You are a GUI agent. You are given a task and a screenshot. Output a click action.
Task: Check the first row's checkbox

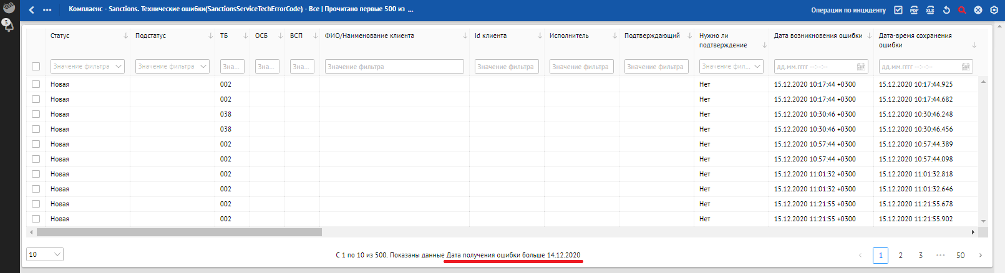tap(36, 84)
